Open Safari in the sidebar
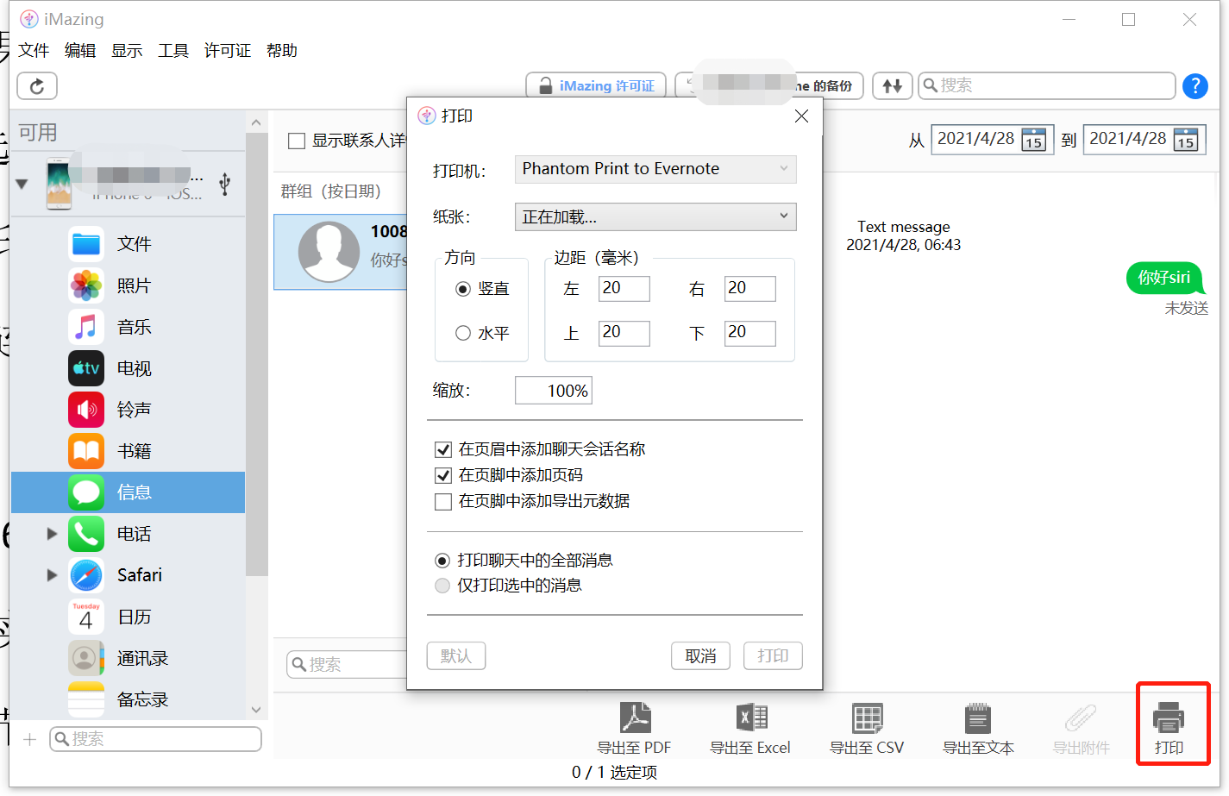This screenshot has height=796, width=1229. coord(128,575)
